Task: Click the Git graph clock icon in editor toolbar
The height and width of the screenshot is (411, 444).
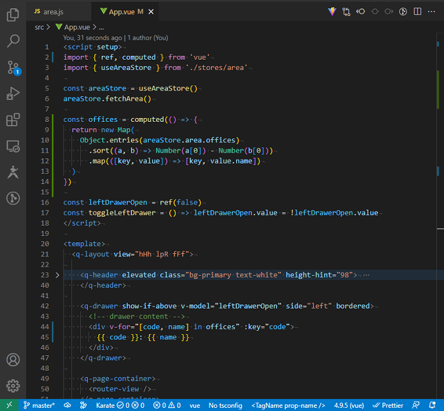Action: 403,12
